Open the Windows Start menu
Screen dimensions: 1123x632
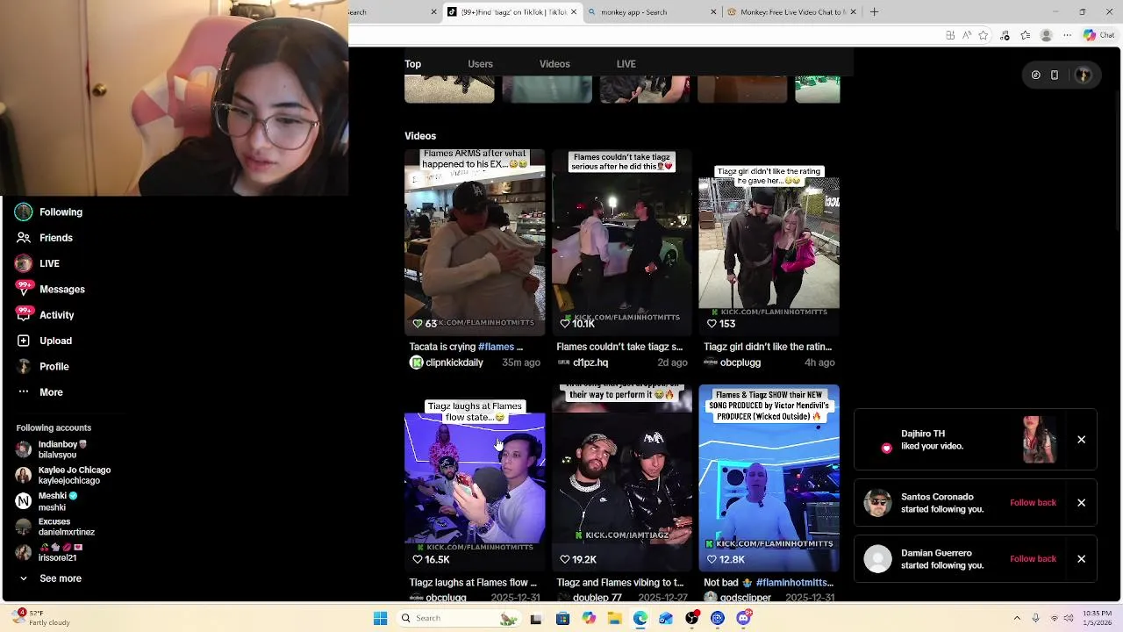[x=380, y=618]
